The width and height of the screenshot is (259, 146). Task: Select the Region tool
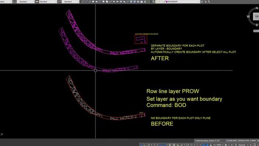coord(138,2)
